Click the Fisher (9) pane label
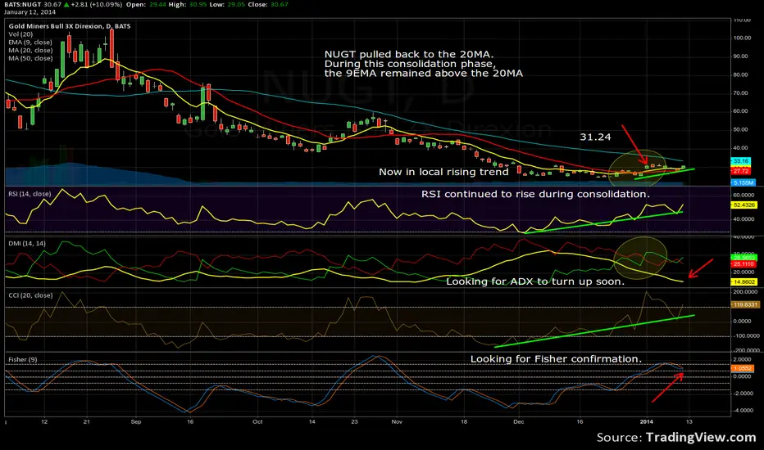This screenshot has height=450, width=764. pos(22,359)
